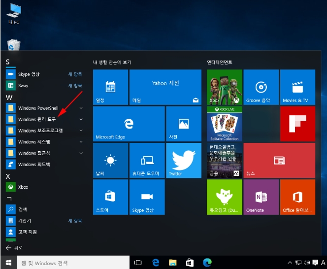Select the Recycle Bin desktop icon
The width and height of the screenshot is (327, 269).
pyautogui.click(x=14, y=45)
